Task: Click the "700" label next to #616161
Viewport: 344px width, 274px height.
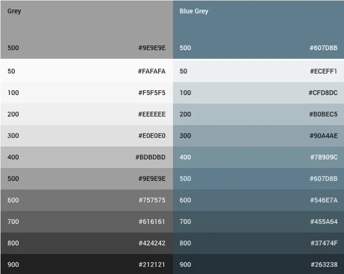Action: click(13, 222)
